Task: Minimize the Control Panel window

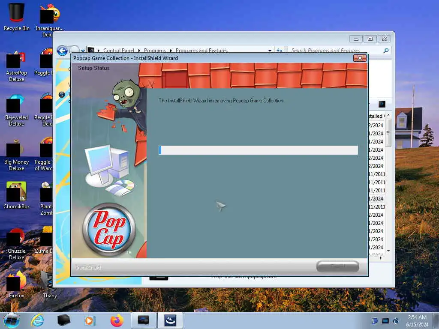Action: tap(356, 39)
